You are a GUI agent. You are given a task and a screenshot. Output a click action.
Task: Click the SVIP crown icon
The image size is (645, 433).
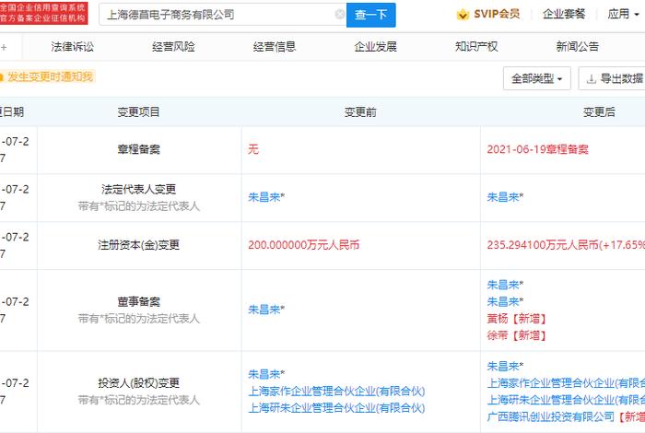[463, 15]
